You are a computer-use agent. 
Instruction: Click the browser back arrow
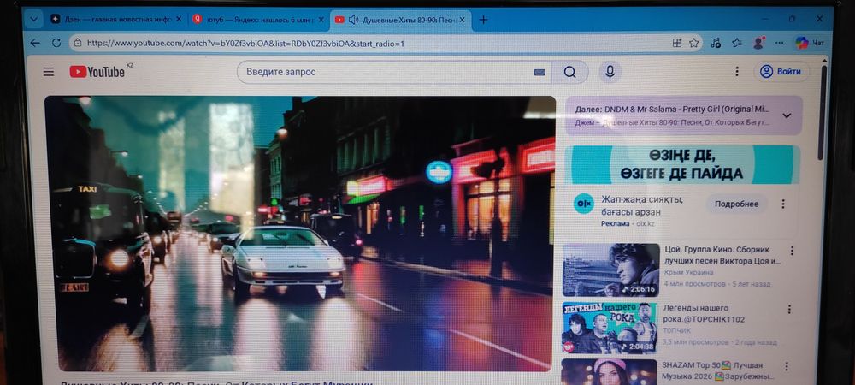pos(36,43)
